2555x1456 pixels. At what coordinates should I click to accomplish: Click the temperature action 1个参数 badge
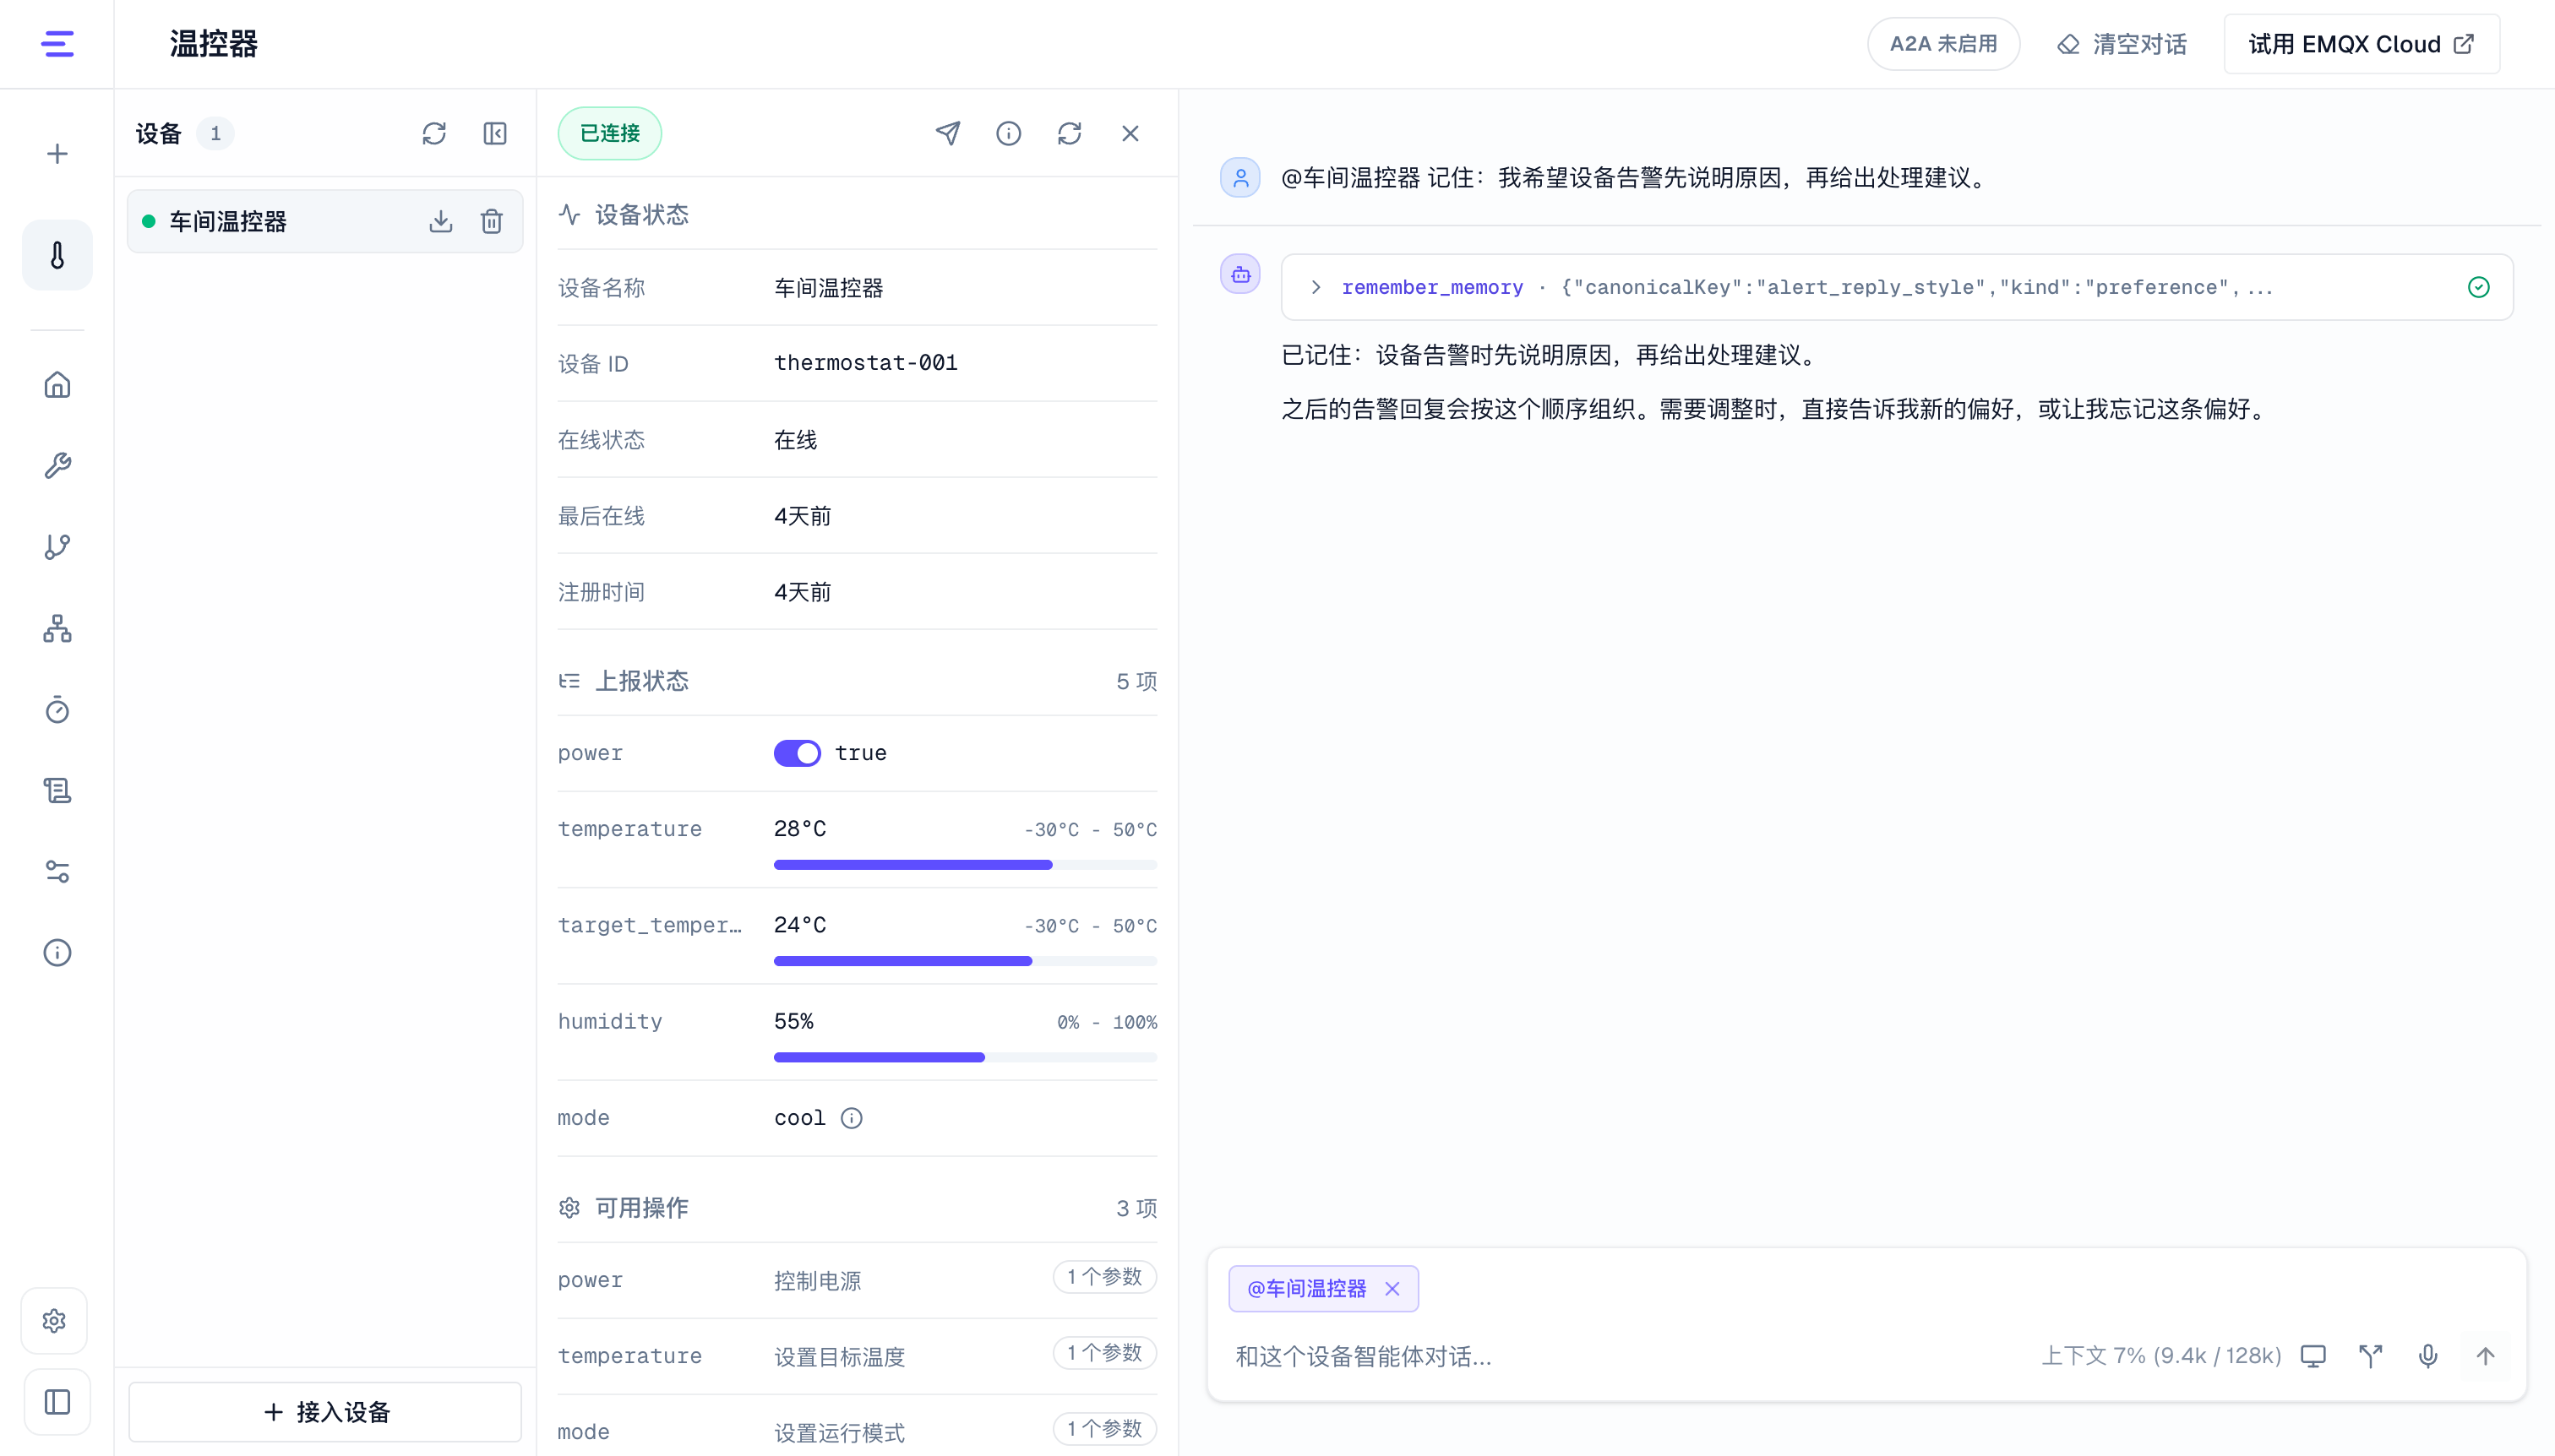(1104, 1353)
